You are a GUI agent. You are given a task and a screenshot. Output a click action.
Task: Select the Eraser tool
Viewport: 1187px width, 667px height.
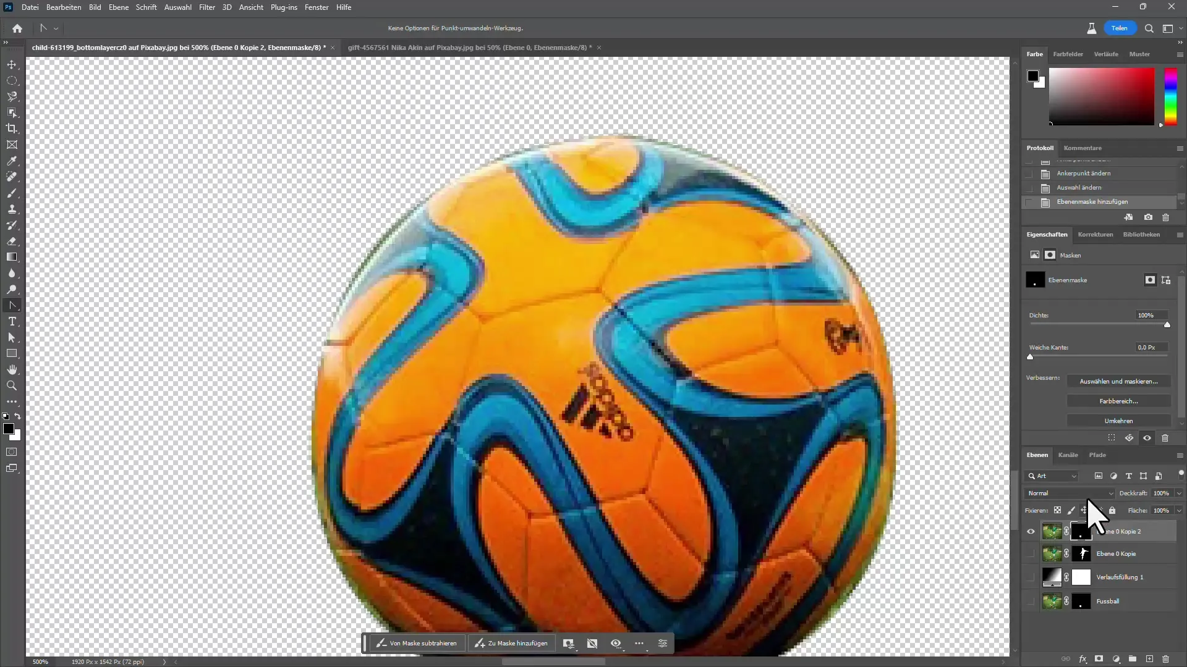tap(12, 241)
